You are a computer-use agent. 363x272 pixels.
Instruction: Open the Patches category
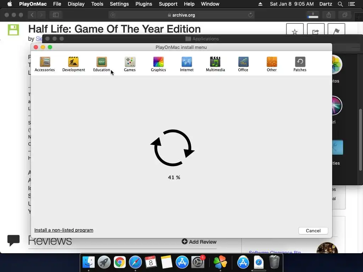[300, 64]
